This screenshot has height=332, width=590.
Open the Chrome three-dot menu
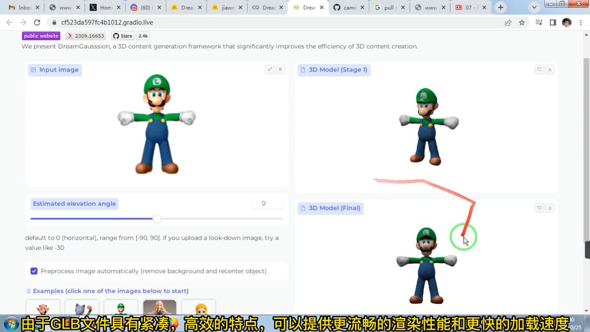coord(580,23)
